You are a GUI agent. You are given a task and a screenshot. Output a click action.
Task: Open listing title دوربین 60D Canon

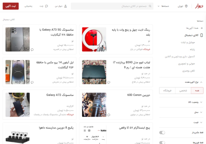(139, 95)
